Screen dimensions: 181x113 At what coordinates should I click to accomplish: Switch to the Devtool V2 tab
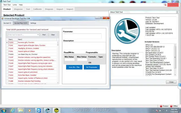(x=7, y=23)
